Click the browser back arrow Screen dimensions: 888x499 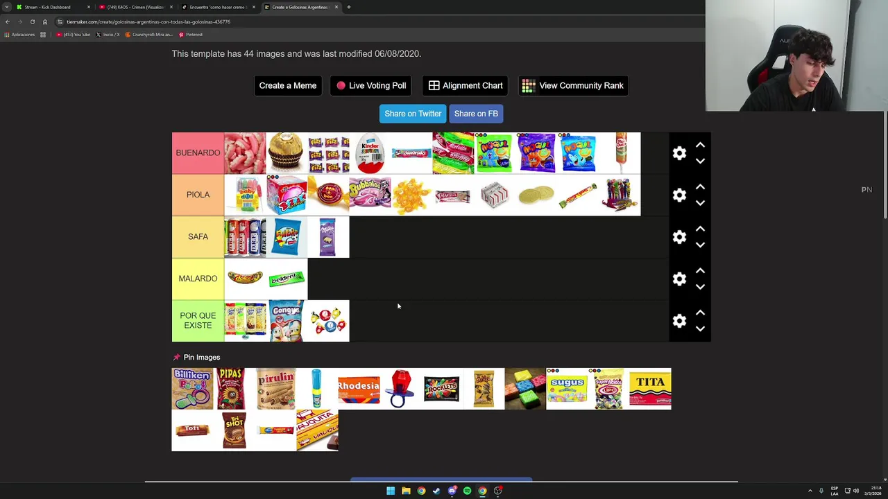8,21
